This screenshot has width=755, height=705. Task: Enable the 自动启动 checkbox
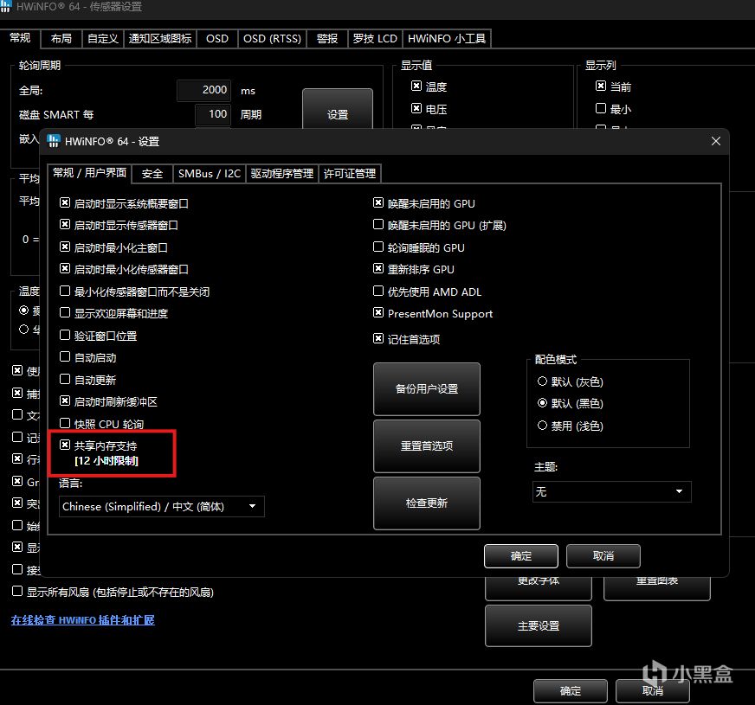[x=65, y=357]
